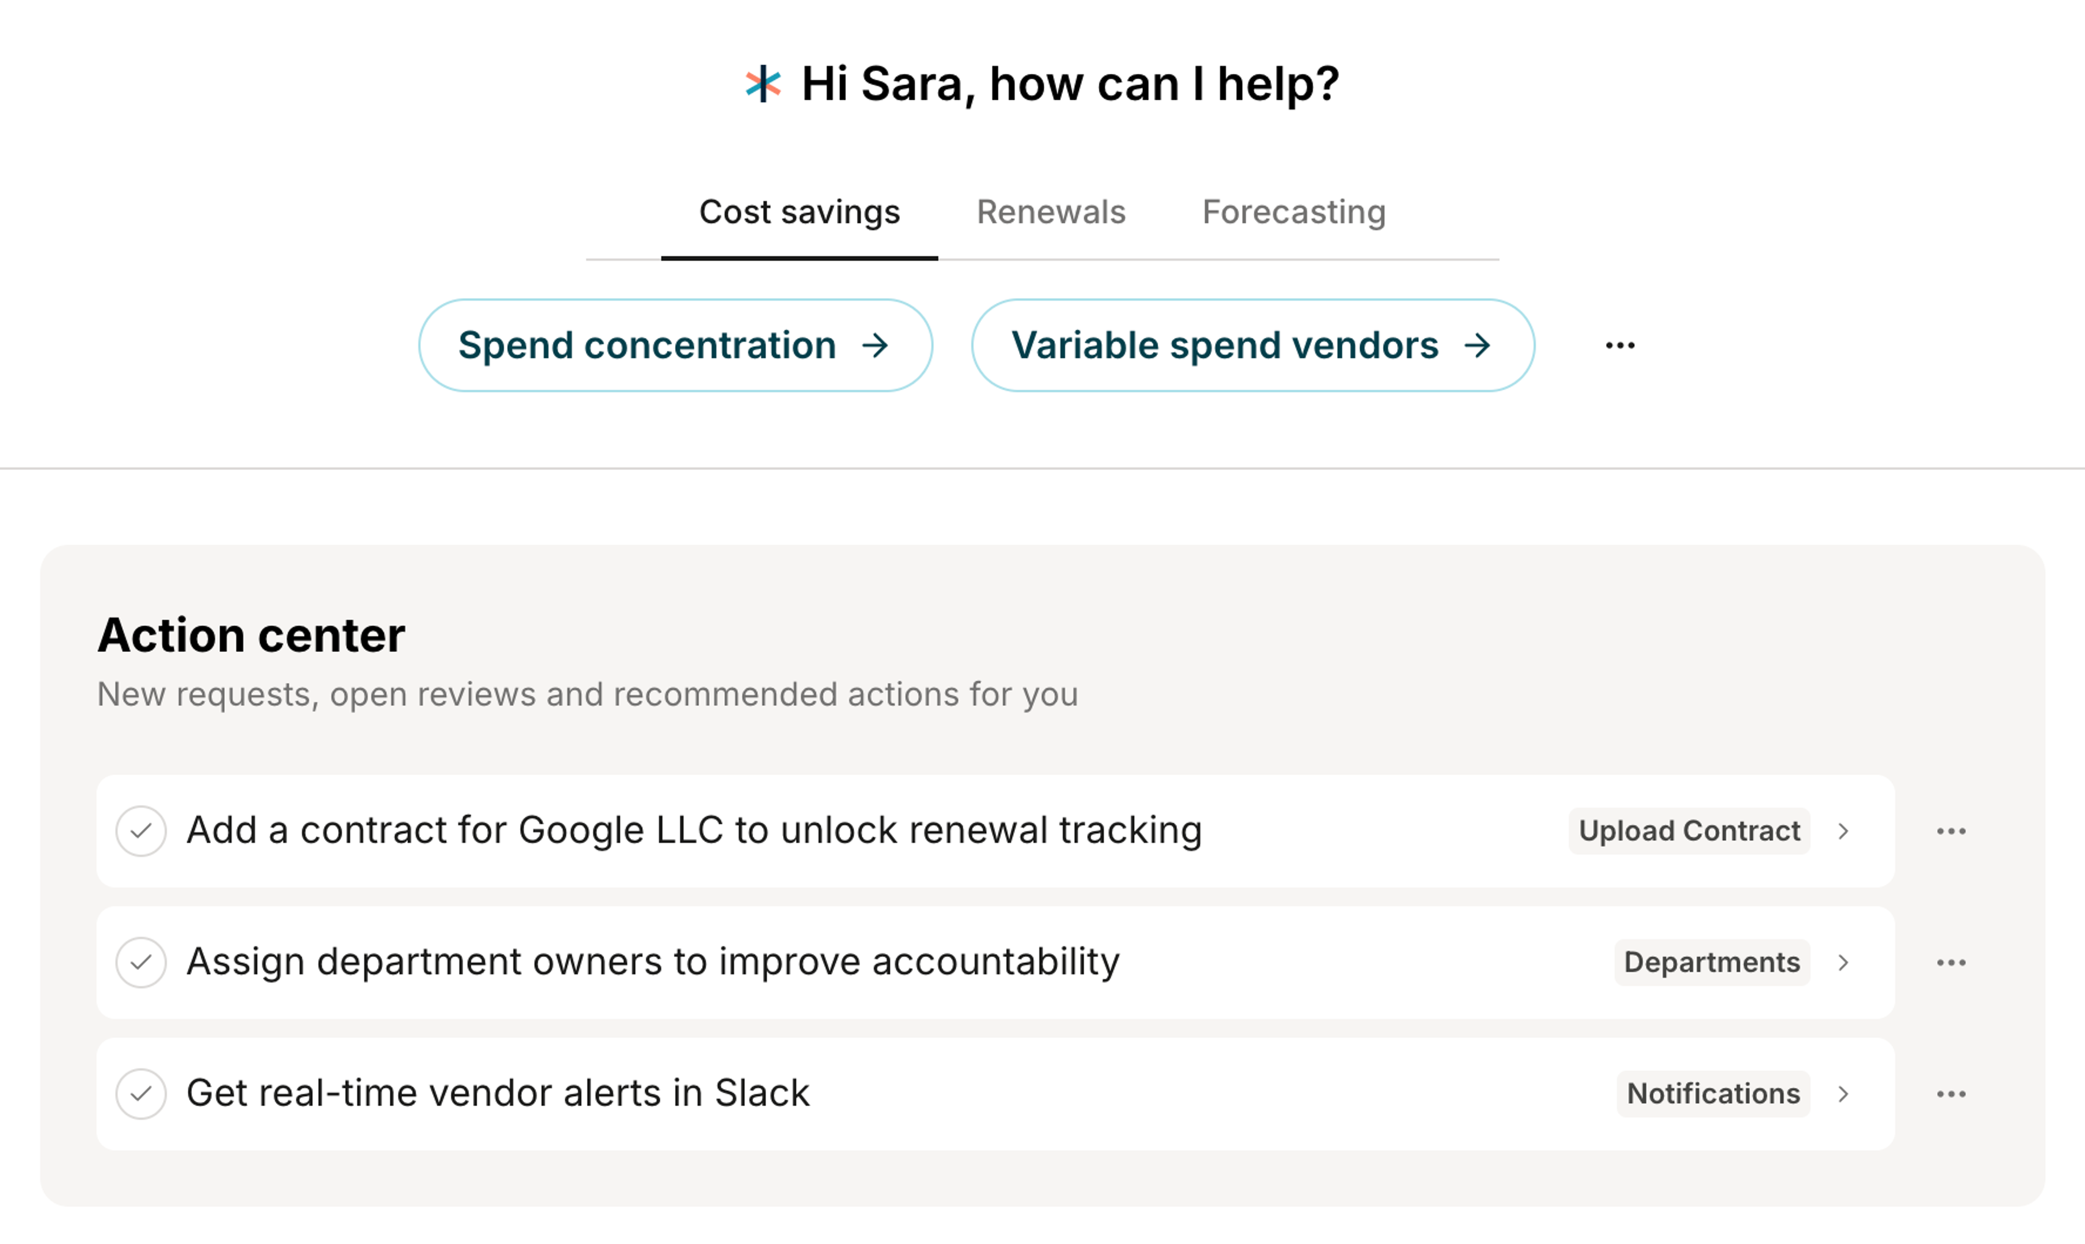Open options menu for Google LLC contract row
Screen dimensions: 2085x1244
point(1951,831)
